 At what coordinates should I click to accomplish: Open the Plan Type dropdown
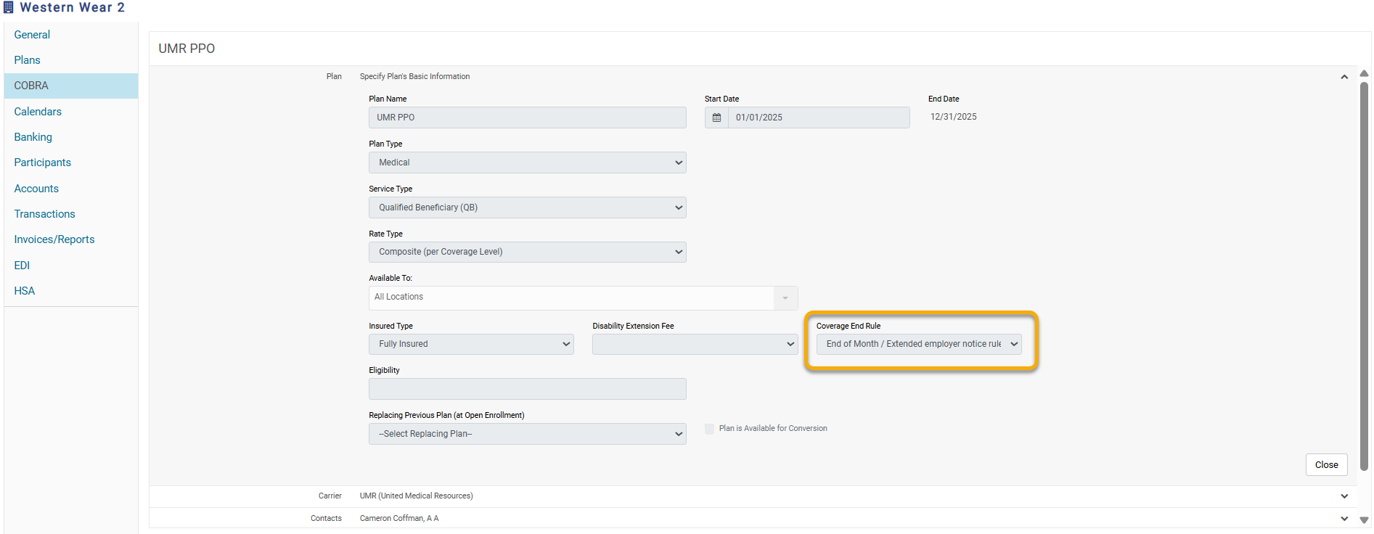pyautogui.click(x=527, y=163)
